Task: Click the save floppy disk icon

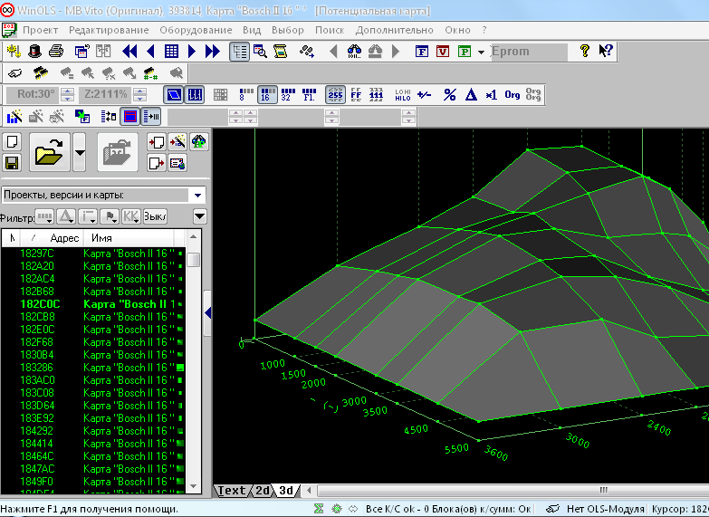Action: [13, 163]
